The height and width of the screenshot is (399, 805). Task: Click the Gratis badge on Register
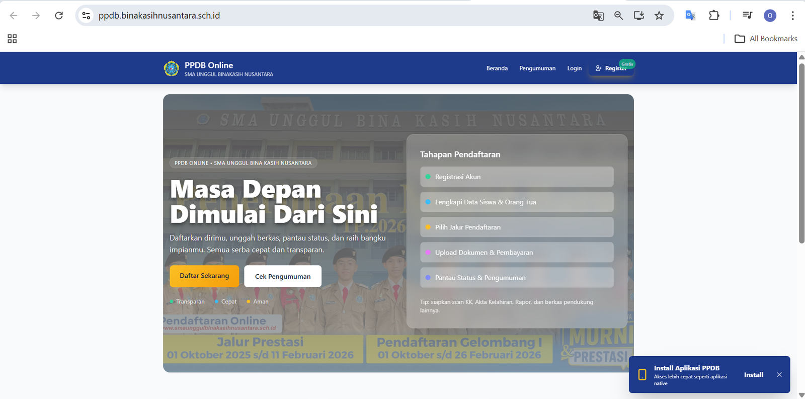coord(627,64)
